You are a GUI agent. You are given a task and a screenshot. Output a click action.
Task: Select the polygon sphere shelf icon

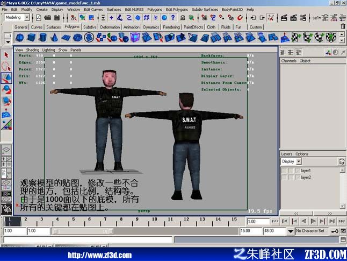click(20, 38)
